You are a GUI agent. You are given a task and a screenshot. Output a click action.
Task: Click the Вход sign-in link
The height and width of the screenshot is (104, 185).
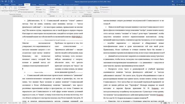tap(173, 5)
